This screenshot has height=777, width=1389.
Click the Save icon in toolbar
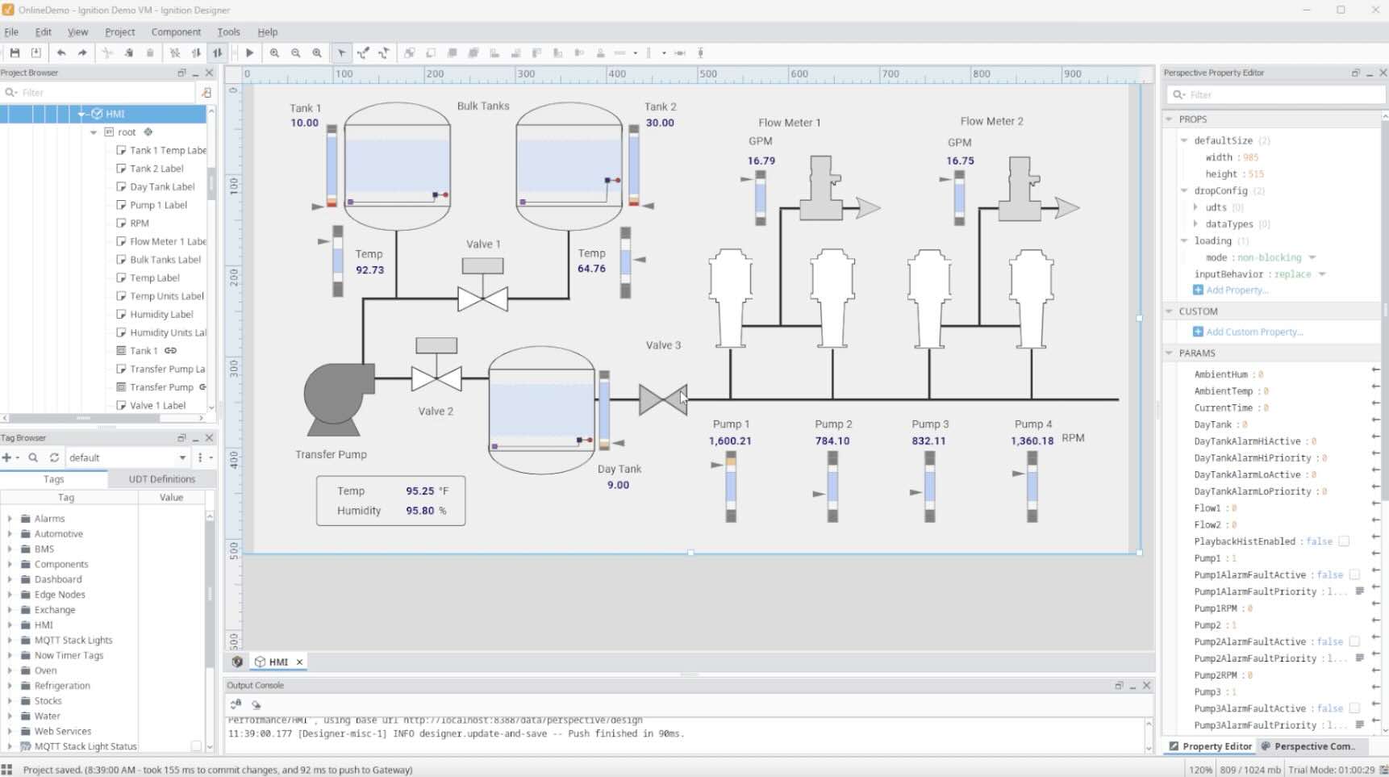(15, 53)
